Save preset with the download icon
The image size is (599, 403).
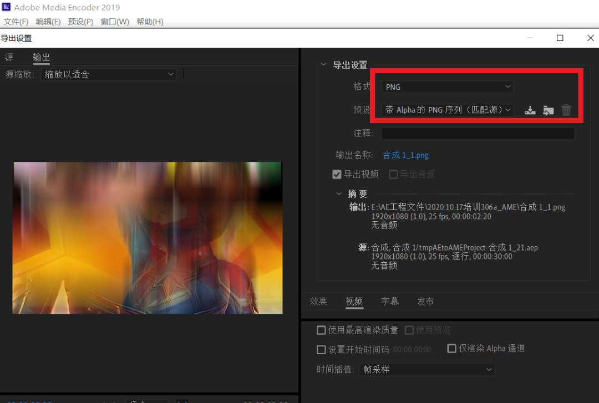coord(530,110)
